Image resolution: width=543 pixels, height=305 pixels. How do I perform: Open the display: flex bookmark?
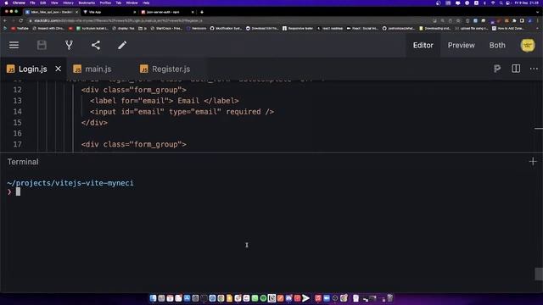[124, 28]
